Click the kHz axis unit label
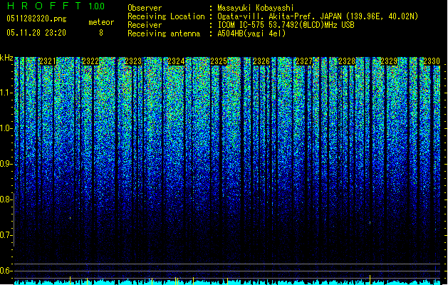The image size is (448, 285). 6,58
